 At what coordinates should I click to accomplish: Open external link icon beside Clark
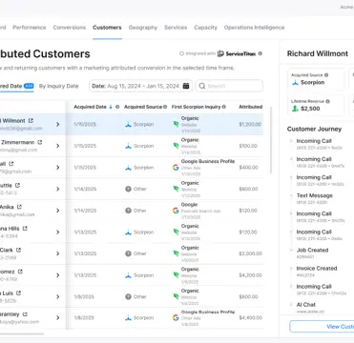pyautogui.click(x=18, y=250)
